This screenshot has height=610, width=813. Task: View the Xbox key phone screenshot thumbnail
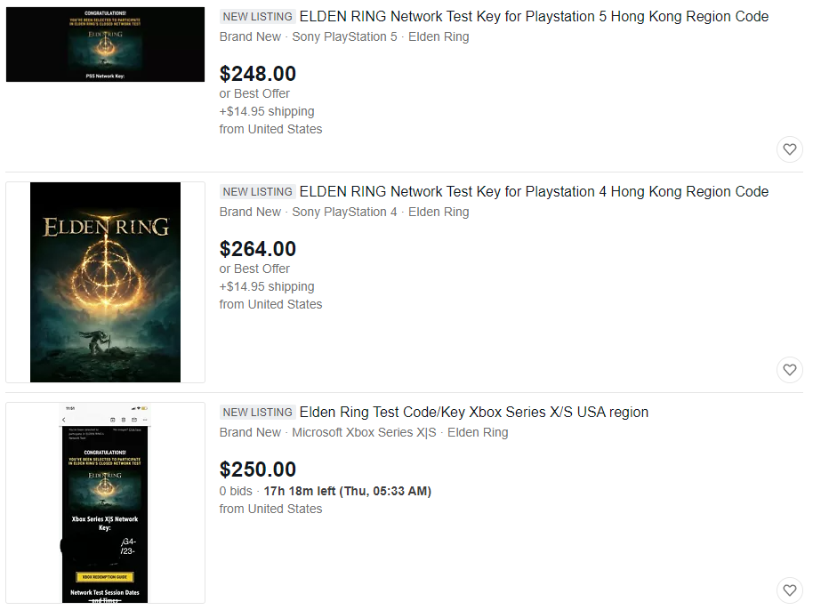[x=105, y=502]
